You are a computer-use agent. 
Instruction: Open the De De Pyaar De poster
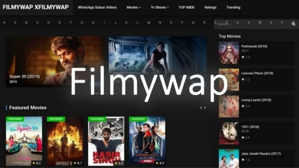24,141
